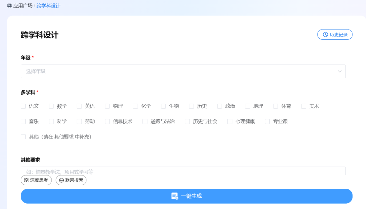
Task: Check the 历史与社会 checkbox
Action: point(187,122)
